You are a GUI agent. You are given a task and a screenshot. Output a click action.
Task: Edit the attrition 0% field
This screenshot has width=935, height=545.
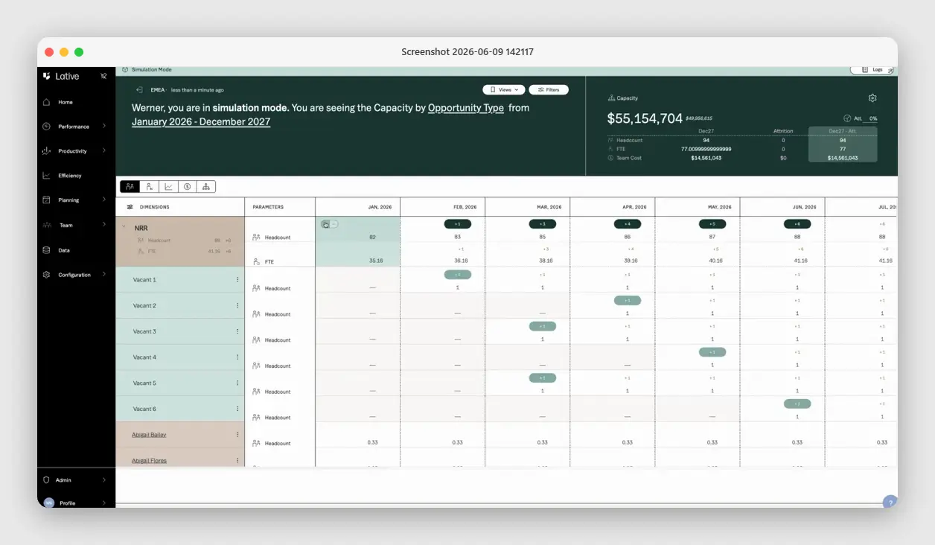click(x=872, y=118)
